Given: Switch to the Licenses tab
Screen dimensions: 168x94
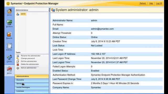Looking at the screenshot, I should 32,91.
